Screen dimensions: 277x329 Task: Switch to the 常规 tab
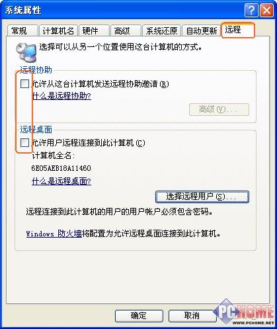click(22, 30)
